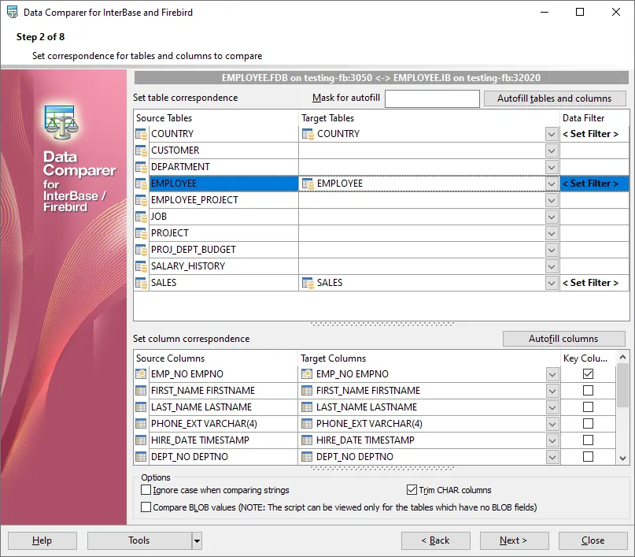Click the column list scrollbar up arrow
Image resolution: width=635 pixels, height=557 pixels.
click(623, 357)
